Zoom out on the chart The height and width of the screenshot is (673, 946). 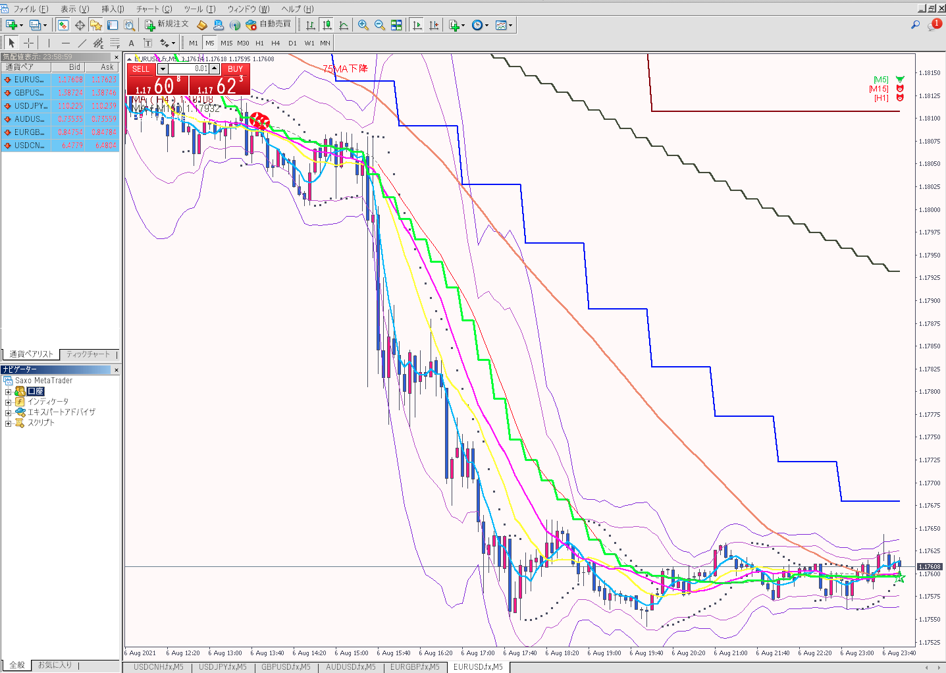(x=379, y=25)
